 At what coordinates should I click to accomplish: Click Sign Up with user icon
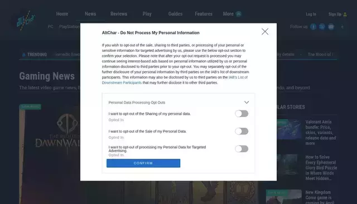click(337, 14)
